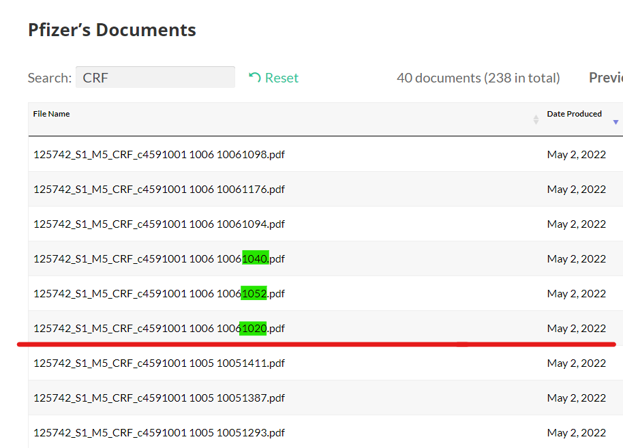Screen dimensions: 623x448
Task: Click date cell for 10051411.pdf row
Action: [x=577, y=363]
